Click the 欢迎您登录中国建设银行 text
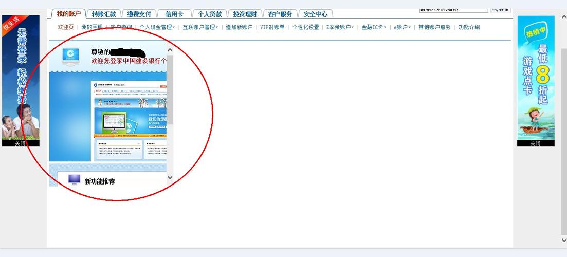567x257 pixels. click(129, 61)
